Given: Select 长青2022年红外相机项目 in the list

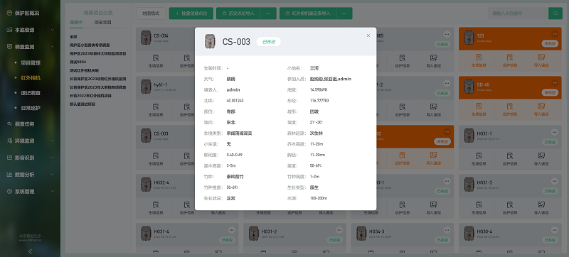Looking at the screenshot, I should (x=90, y=96).
